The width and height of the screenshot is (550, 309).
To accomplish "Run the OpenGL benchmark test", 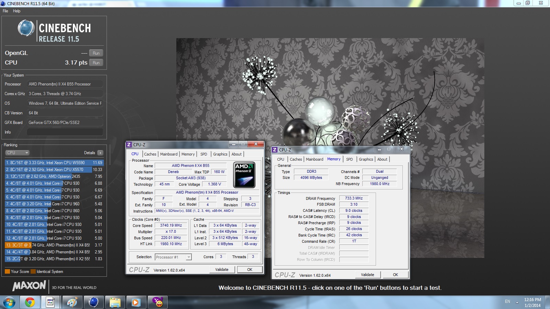I will pos(96,53).
